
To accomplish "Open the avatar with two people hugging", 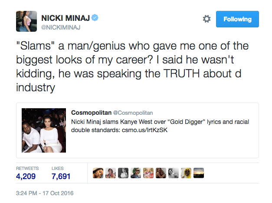I will tap(161, 173).
